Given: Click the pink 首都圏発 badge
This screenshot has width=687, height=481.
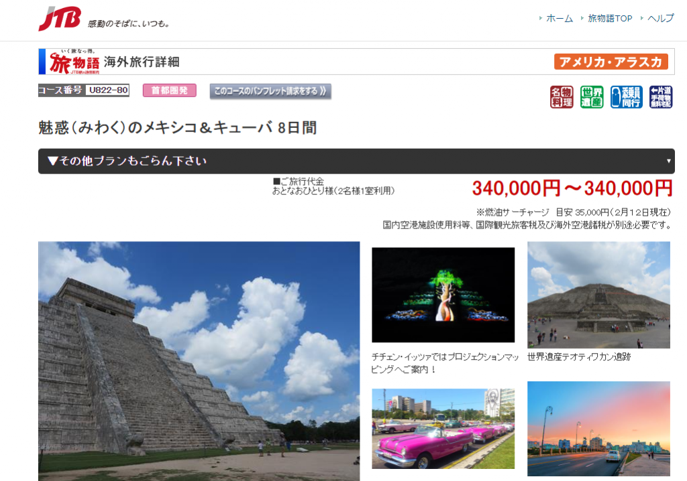Looking at the screenshot, I should coord(169,90).
